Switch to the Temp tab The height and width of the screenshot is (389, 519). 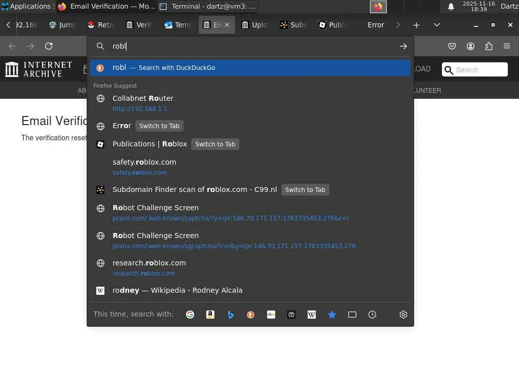coord(178,25)
